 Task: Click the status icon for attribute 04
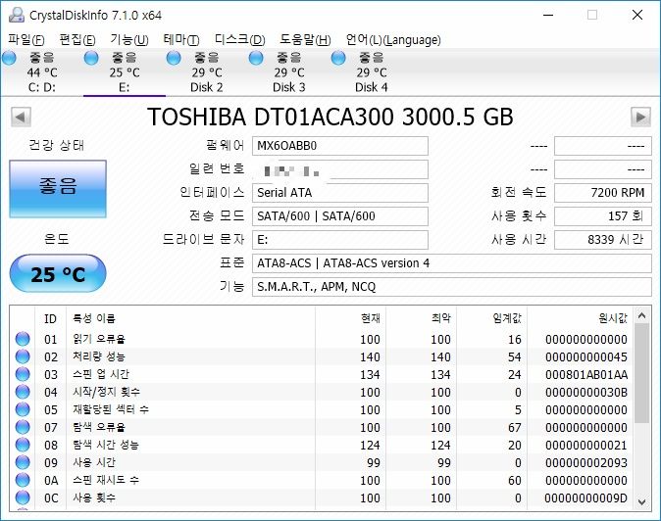point(23,392)
